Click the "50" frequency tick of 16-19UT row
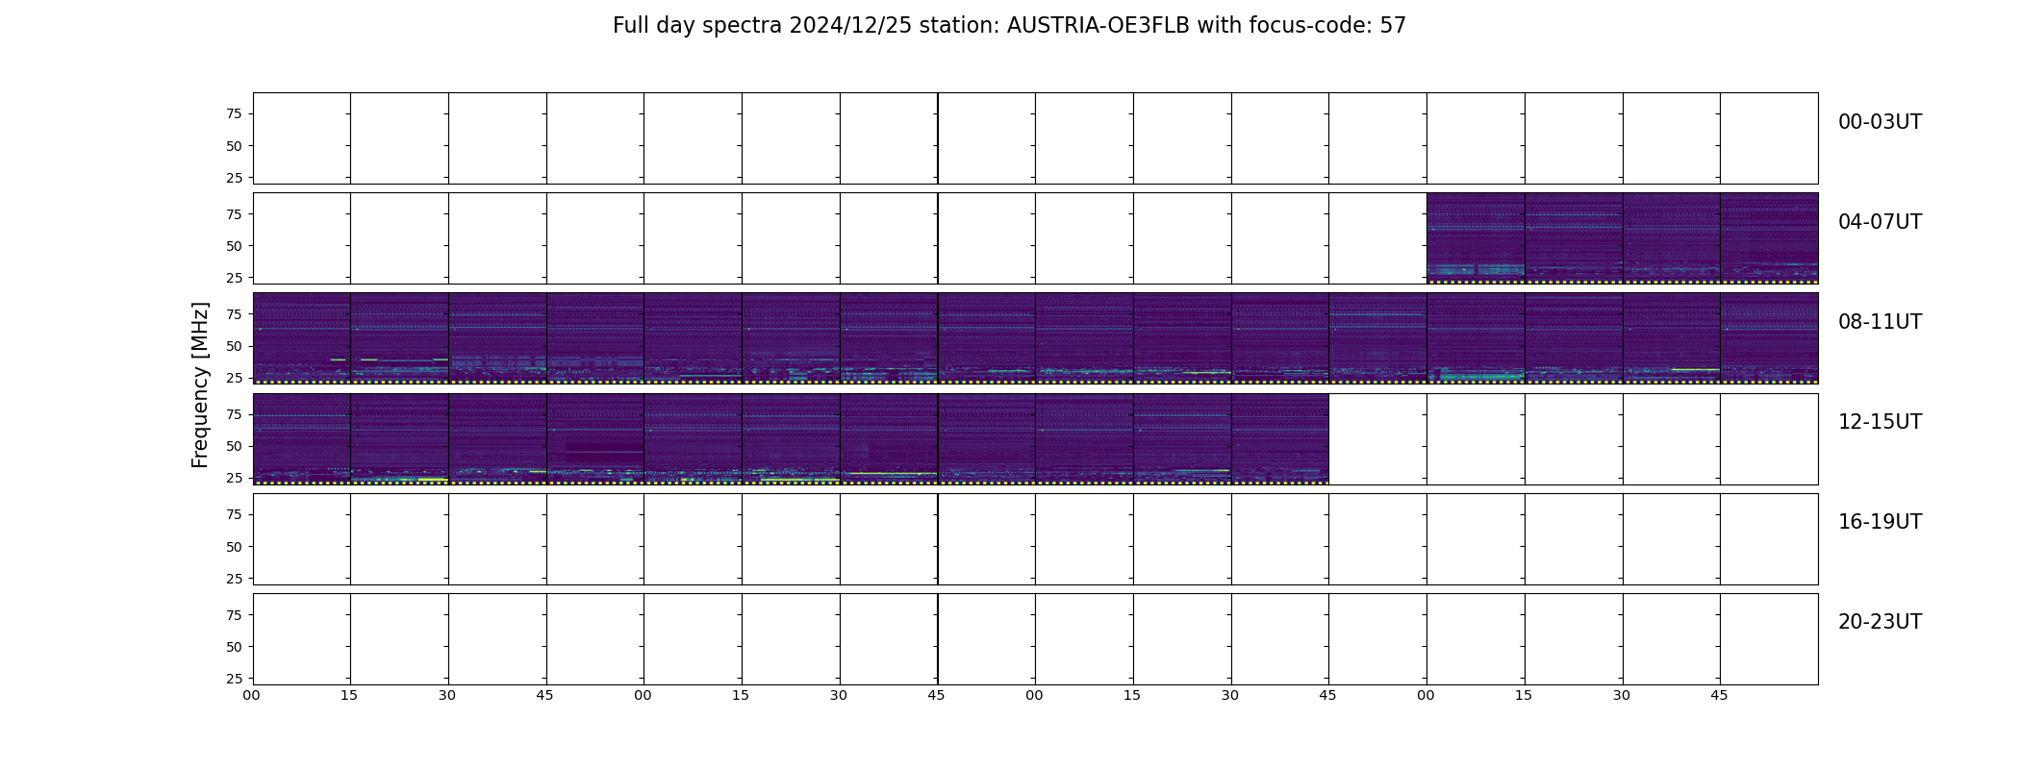The width and height of the screenshot is (2020, 769). 233,547
